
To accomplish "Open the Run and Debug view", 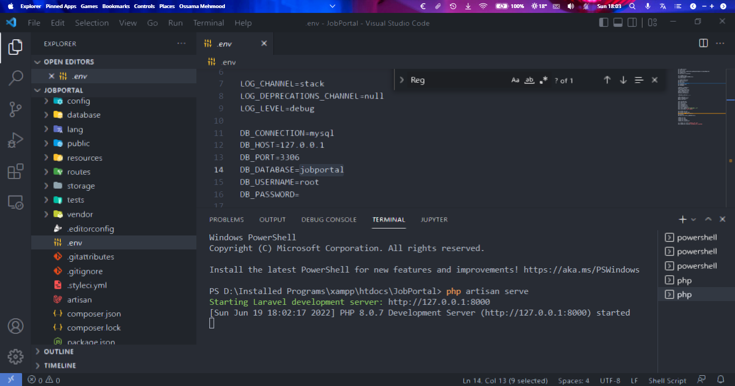I will (x=16, y=140).
